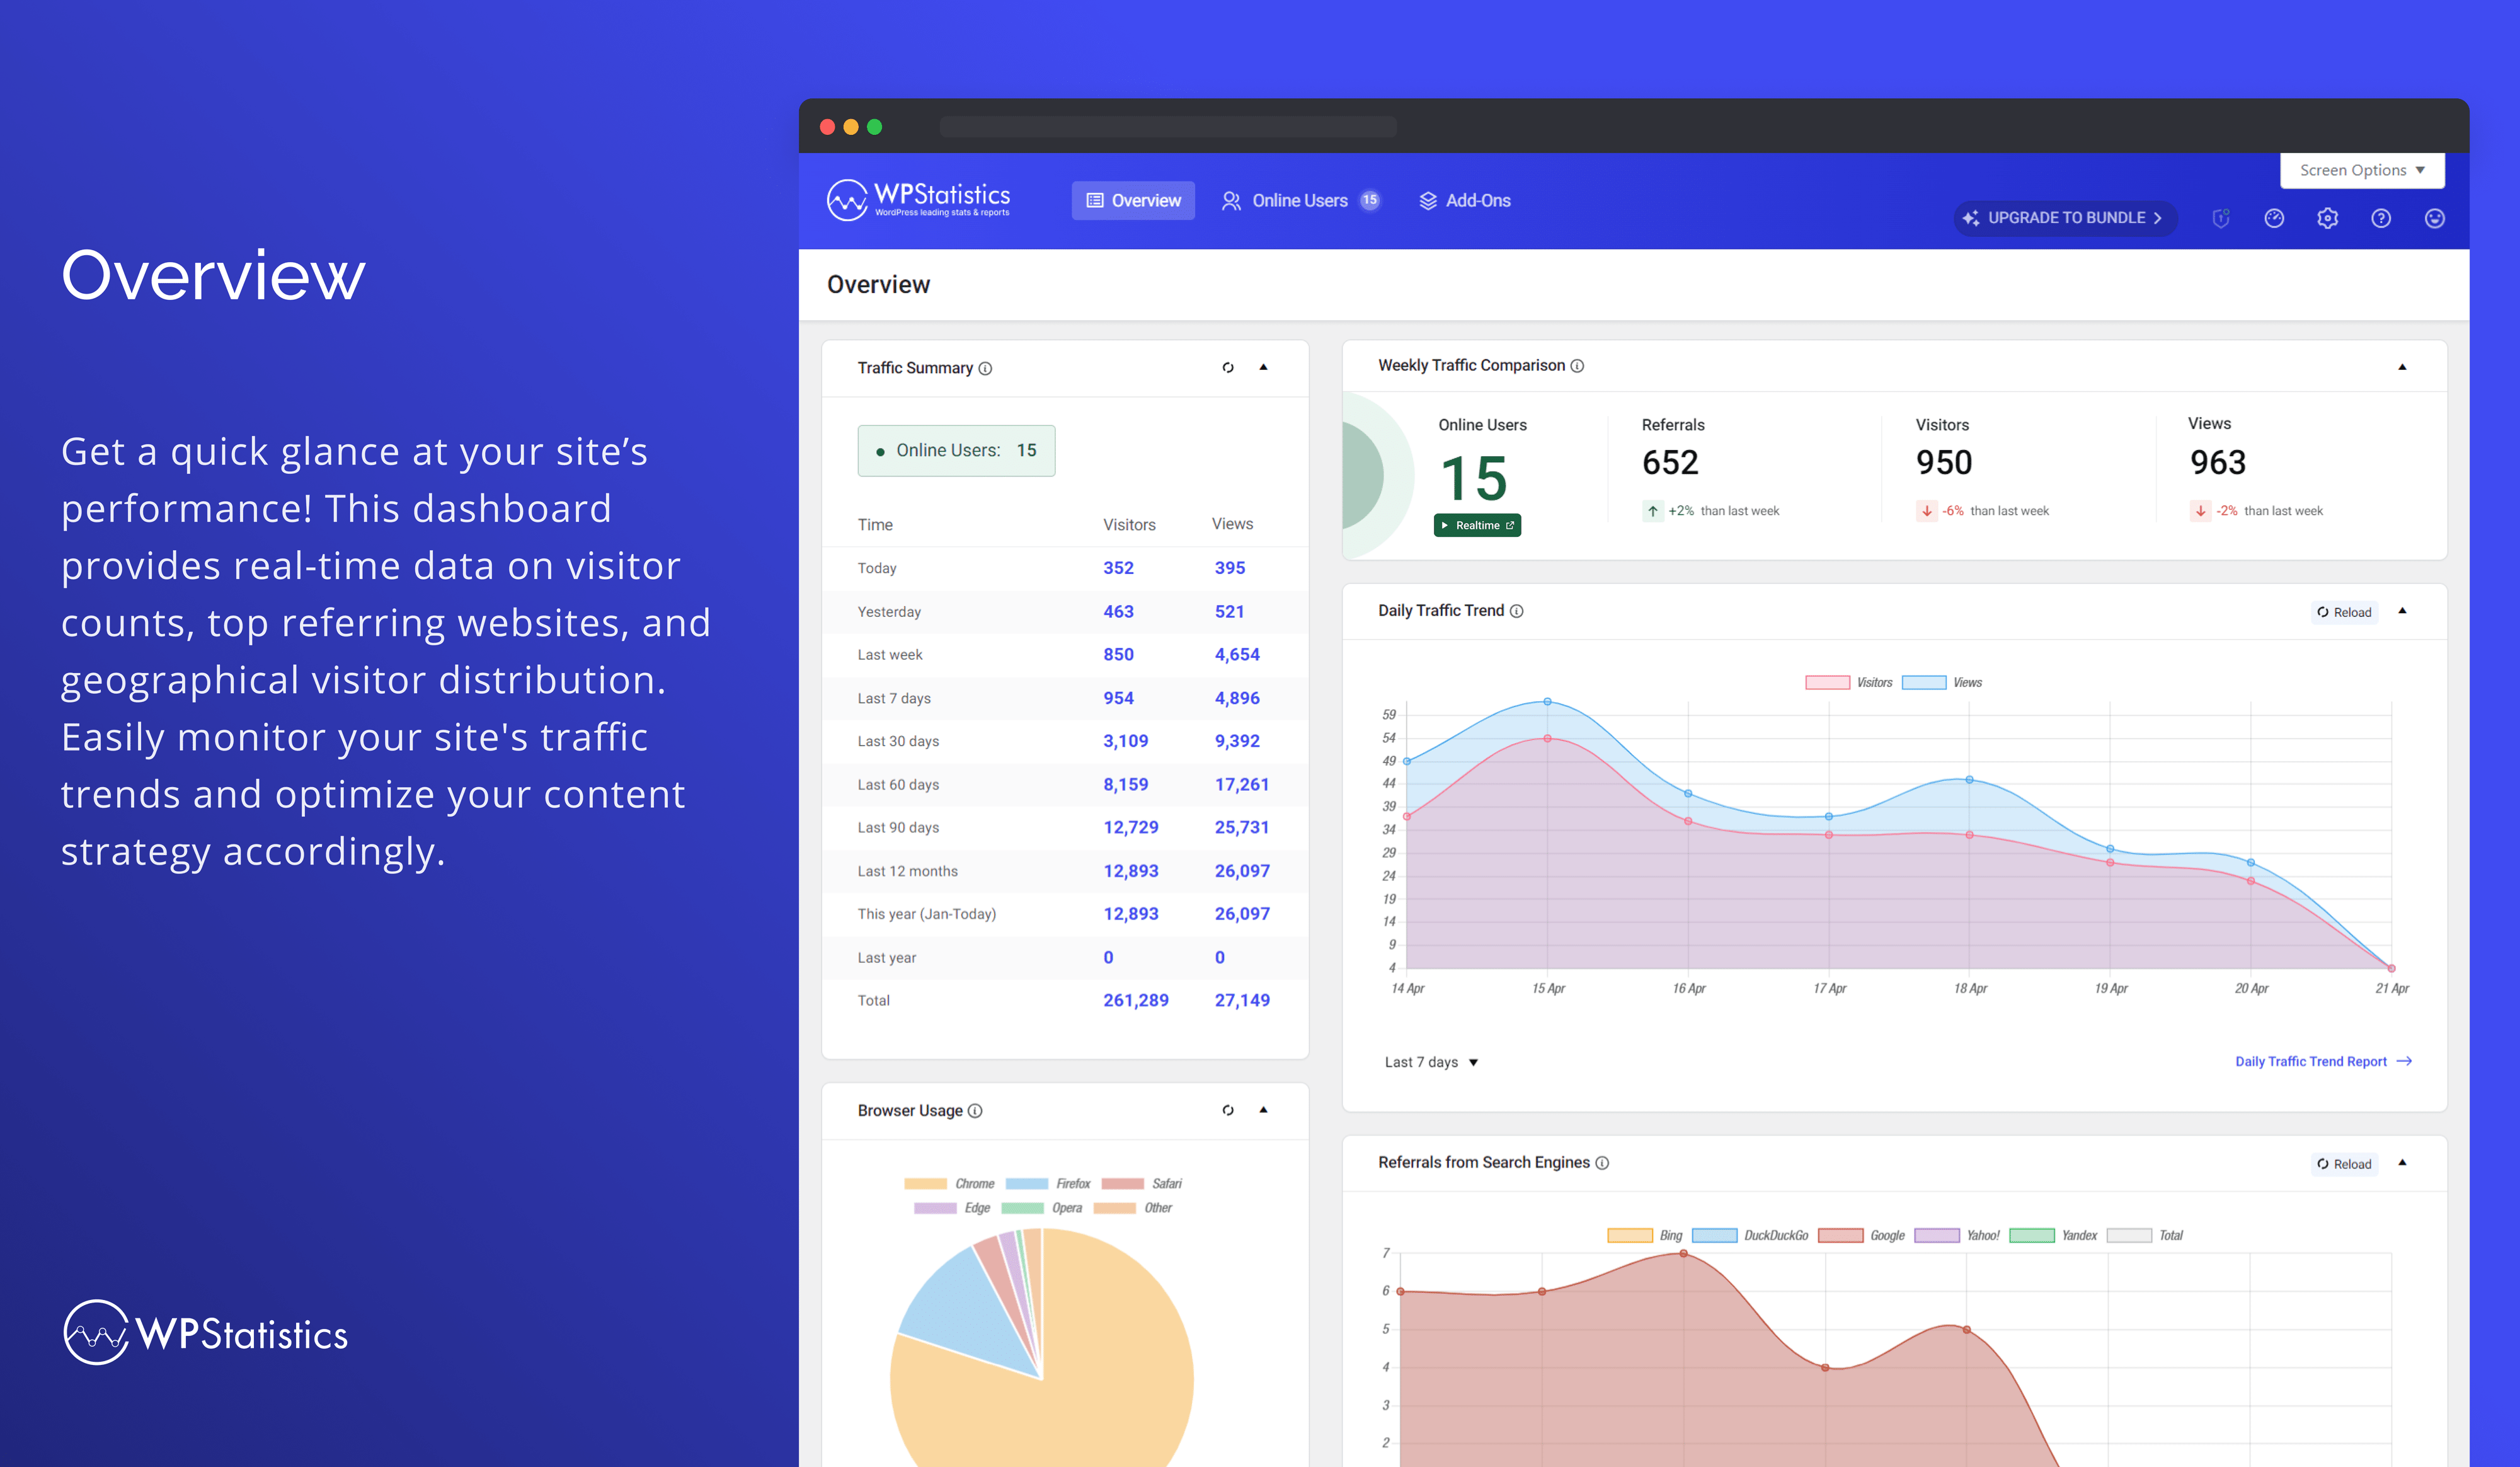The height and width of the screenshot is (1467, 2520).
Task: Toggle Safari in Browser Usage legend
Action: (1141, 1184)
